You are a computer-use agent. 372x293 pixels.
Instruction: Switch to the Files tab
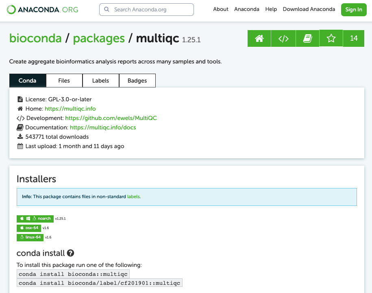tap(64, 80)
